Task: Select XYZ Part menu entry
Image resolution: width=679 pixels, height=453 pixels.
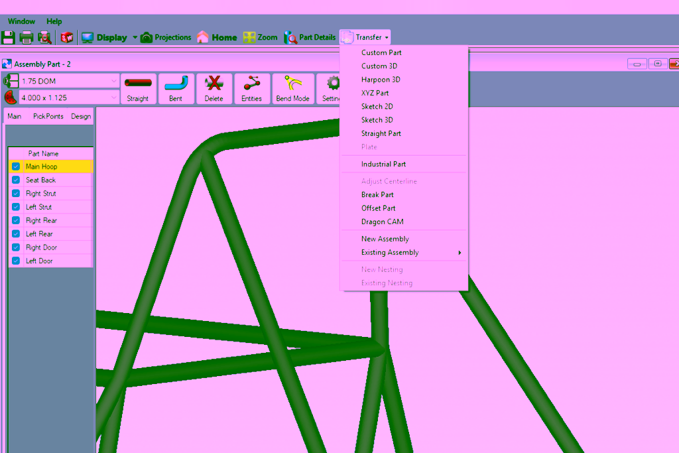Action: point(404,93)
